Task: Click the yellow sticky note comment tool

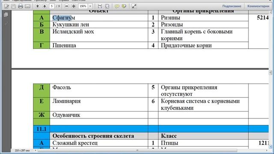Action: tap(117, 6)
